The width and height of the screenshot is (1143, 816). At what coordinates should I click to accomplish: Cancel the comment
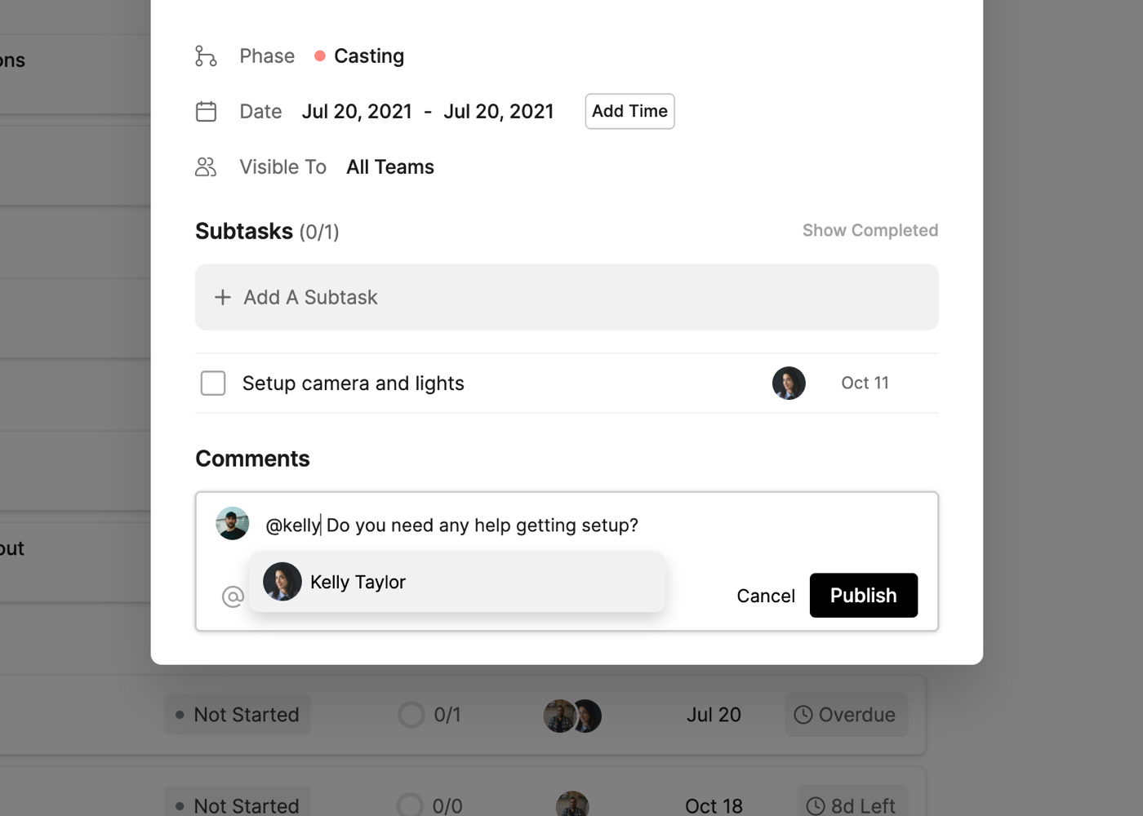765,596
